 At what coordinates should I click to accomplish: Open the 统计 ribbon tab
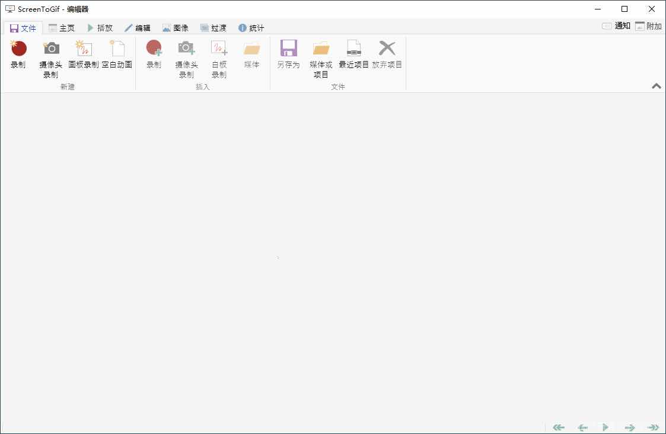(x=251, y=28)
